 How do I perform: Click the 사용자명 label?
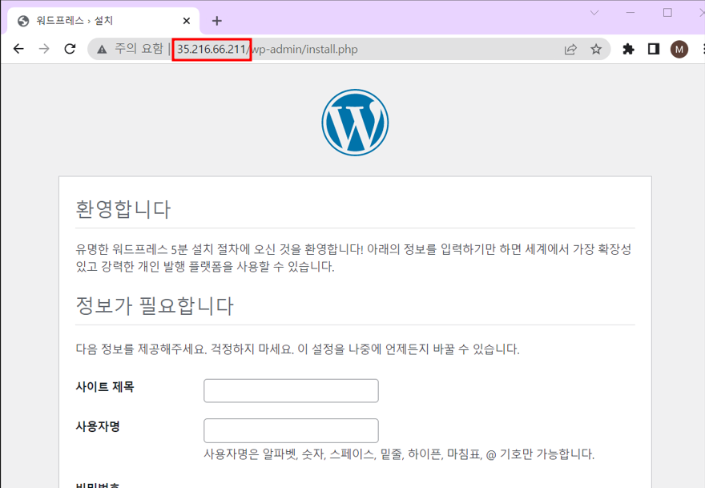98,426
